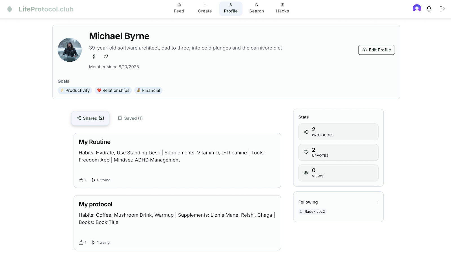Image resolution: width=451 pixels, height=256 pixels.
Task: Click the Twitter bird icon
Action: 106,56
